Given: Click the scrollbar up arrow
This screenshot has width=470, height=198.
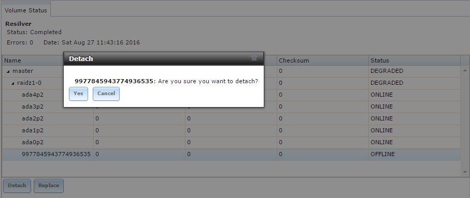Looking at the screenshot, I should (x=465, y=71).
